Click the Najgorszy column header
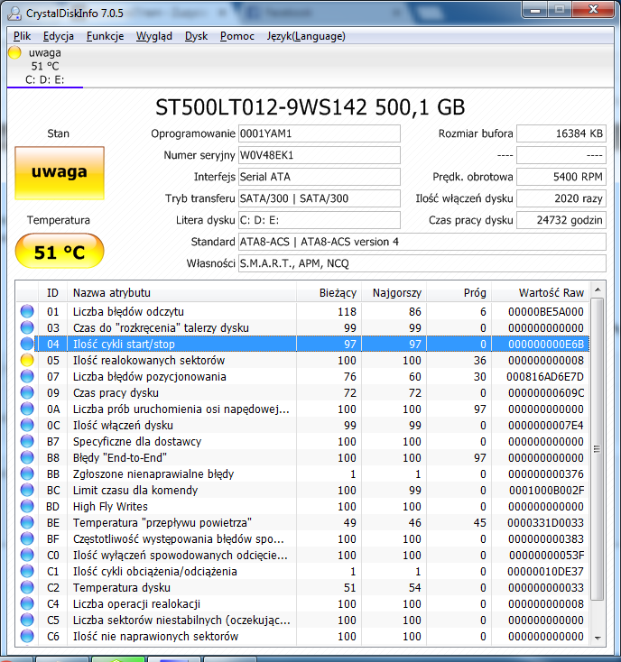 tap(394, 292)
